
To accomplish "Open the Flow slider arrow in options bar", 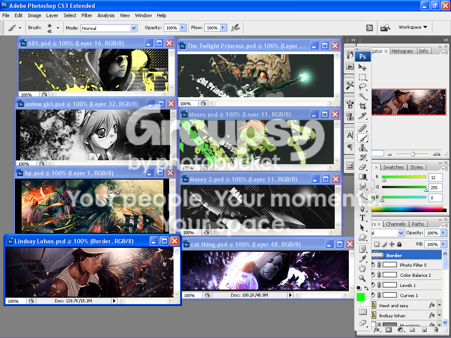I will [223, 28].
